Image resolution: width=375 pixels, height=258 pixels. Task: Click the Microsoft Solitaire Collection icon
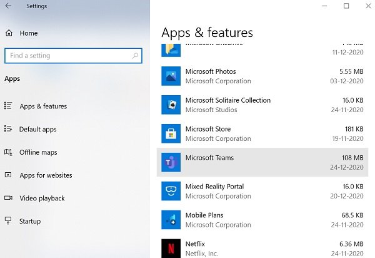[x=171, y=105]
